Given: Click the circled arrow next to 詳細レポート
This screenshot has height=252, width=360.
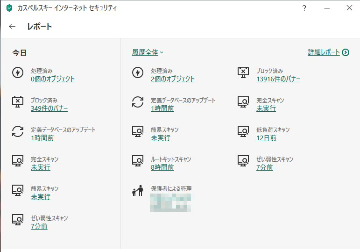Looking at the screenshot, I should point(346,52).
